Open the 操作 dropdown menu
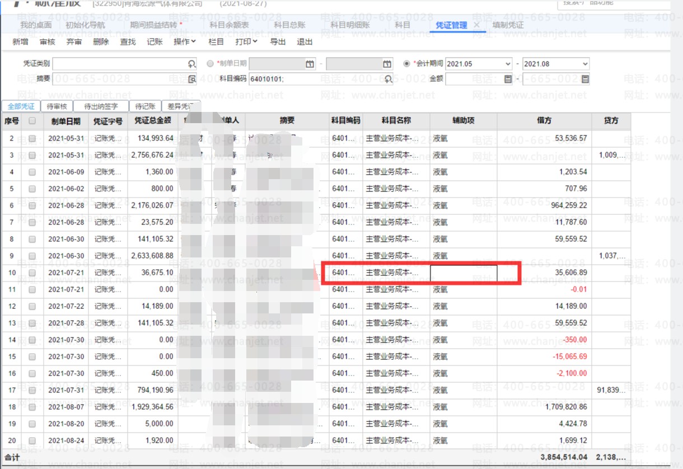Screen dimensions: 683x469 [x=184, y=41]
